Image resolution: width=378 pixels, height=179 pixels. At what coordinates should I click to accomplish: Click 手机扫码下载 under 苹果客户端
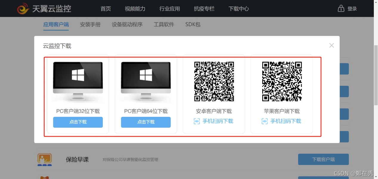click(x=286, y=121)
